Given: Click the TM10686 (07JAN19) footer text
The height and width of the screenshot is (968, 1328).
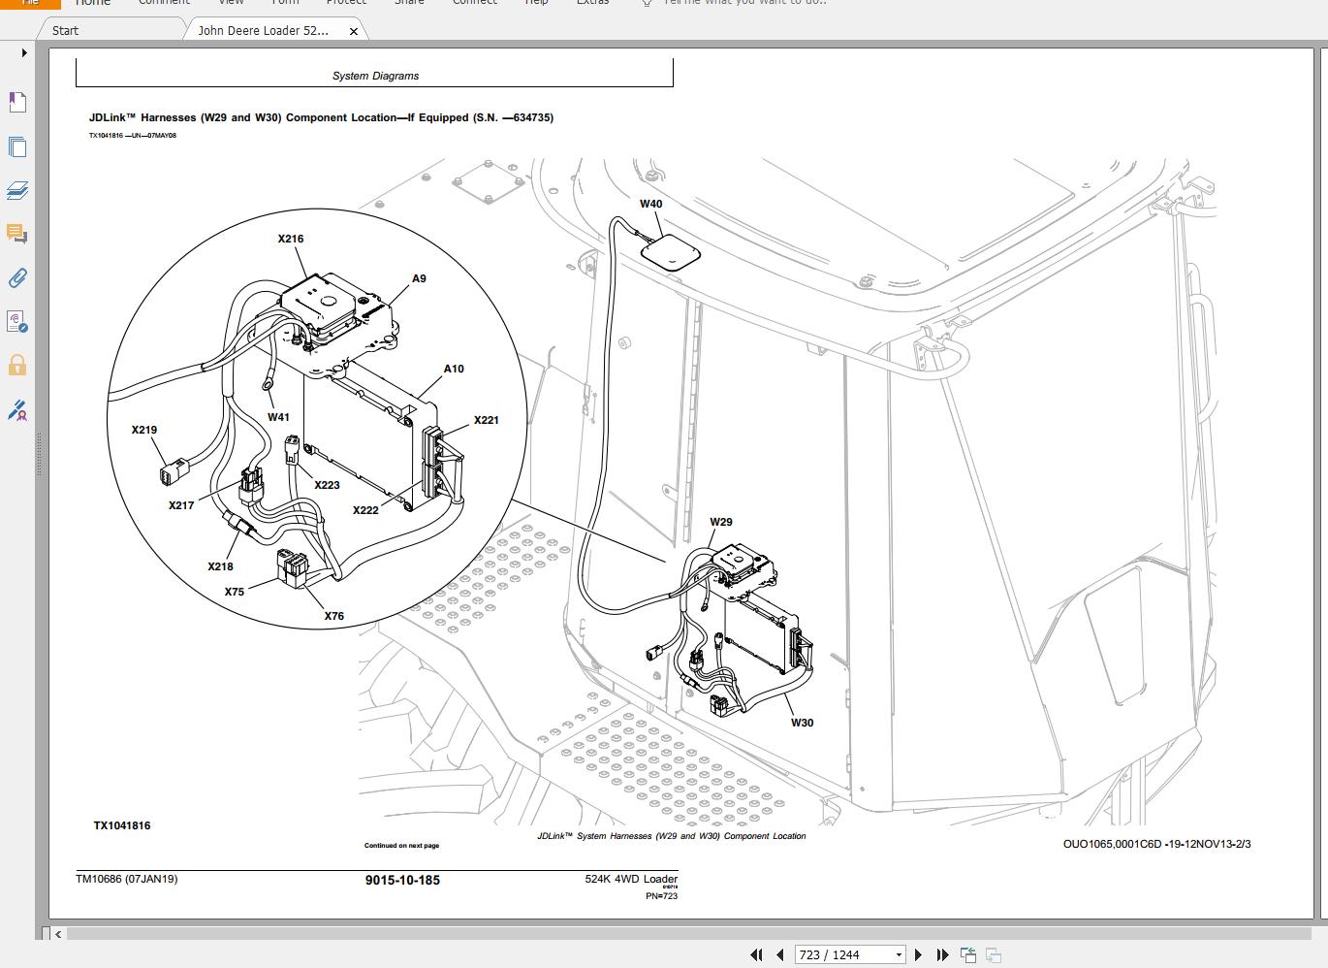Looking at the screenshot, I should point(127,879).
